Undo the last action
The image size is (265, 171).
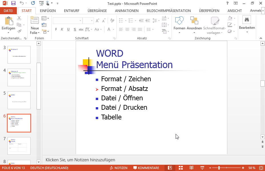coord(22,3)
